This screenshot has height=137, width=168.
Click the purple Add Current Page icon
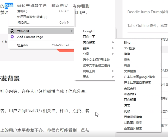(12, 37)
